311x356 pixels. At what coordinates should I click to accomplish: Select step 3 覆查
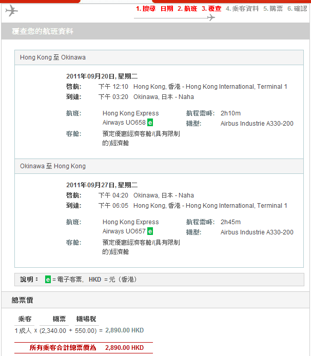click(211, 9)
